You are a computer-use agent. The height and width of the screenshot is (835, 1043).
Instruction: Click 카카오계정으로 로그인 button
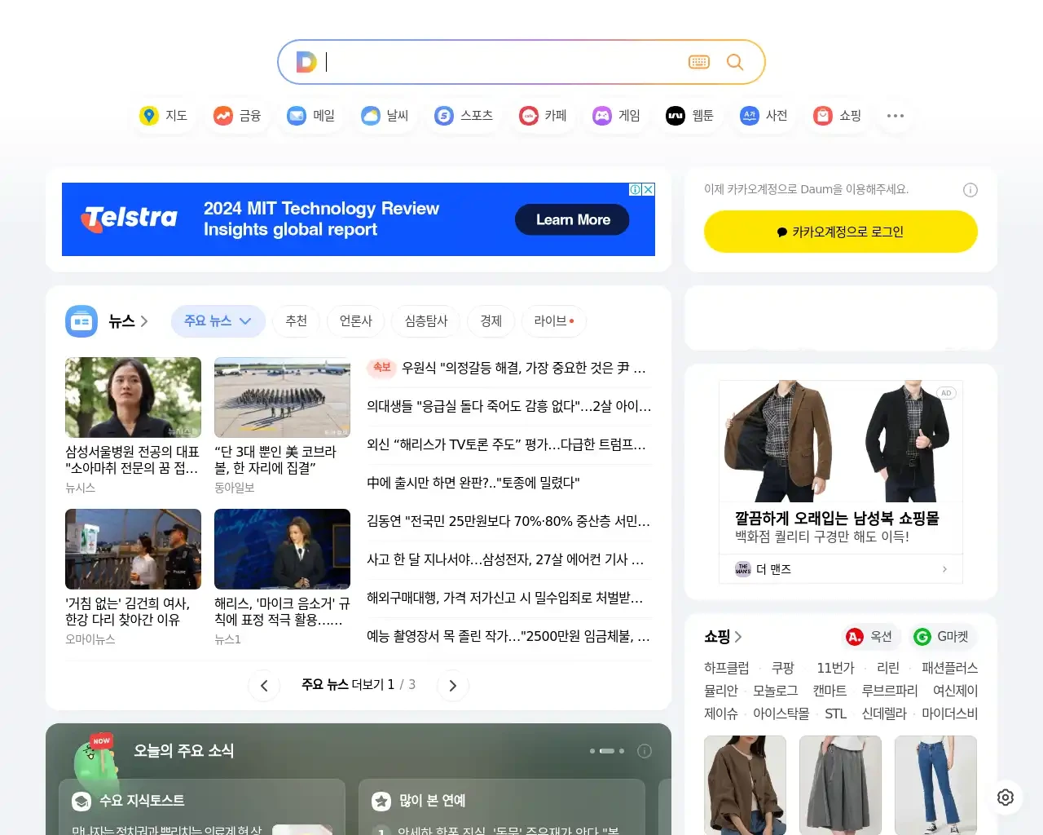pyautogui.click(x=841, y=232)
